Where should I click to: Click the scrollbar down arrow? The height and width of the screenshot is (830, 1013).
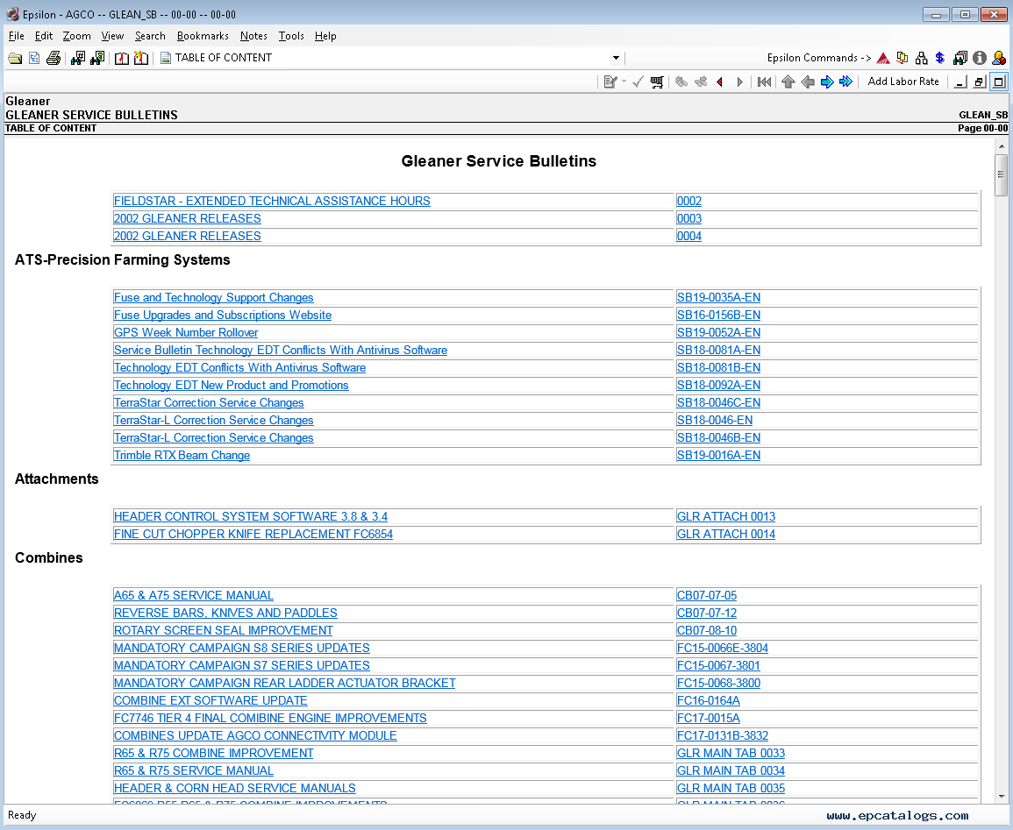point(1001,797)
